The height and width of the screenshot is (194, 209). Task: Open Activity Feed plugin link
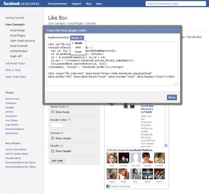12,99
